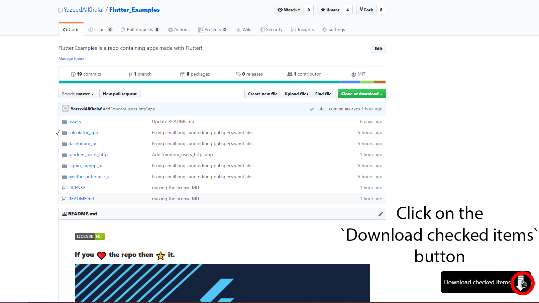This screenshot has height=303, width=539.
Task: Click the weather_interface_ui folder icon
Action: point(65,177)
